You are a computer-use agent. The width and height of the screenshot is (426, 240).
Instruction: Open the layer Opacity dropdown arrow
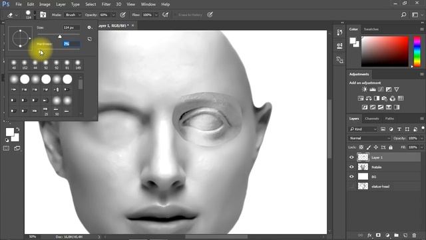pos(421,138)
